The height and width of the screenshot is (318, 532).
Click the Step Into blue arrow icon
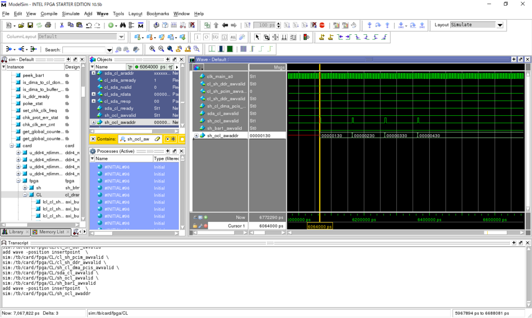click(369, 25)
